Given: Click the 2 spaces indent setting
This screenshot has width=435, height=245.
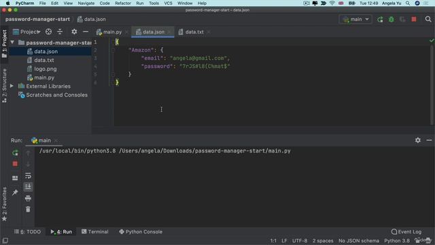Looking at the screenshot, I should pyautogui.click(x=323, y=240).
